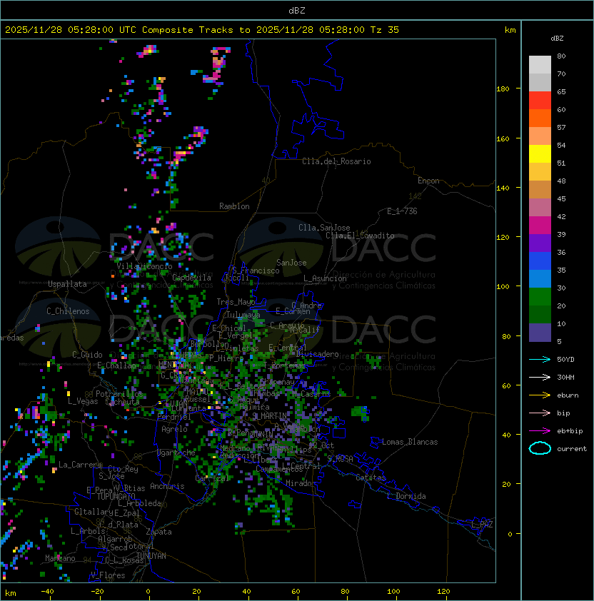This screenshot has width=594, height=601.
Task: Select the orange 60 dBZ legend swatch
Action: click(x=540, y=118)
